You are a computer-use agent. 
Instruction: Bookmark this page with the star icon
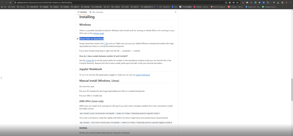point(237,3)
